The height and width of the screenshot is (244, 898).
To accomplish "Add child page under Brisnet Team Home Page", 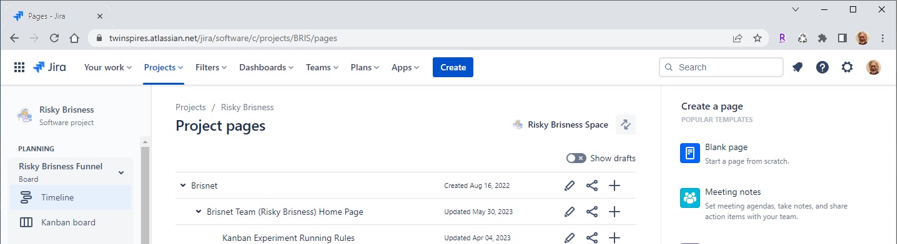I will [614, 212].
